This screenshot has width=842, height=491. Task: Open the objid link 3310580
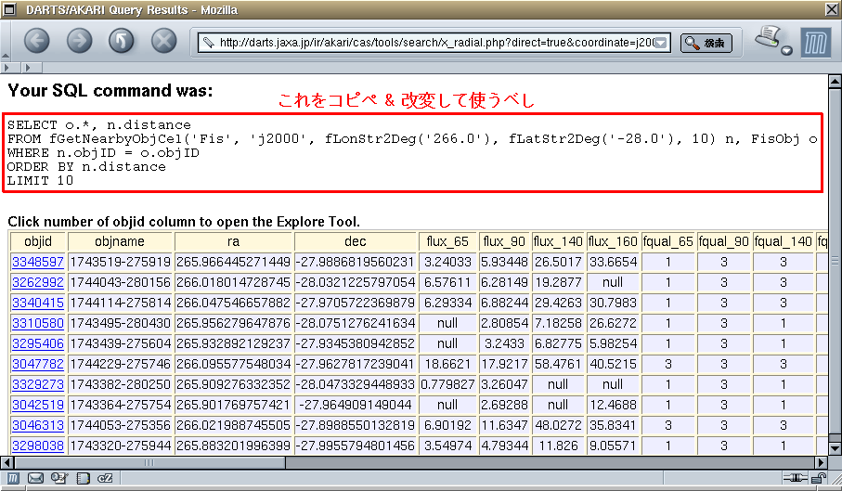tap(37, 323)
